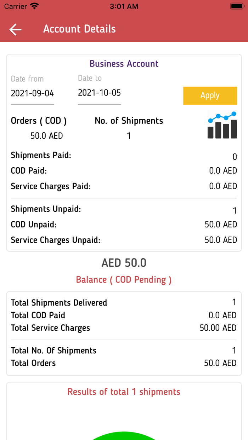Select the Total Service Charges row

(x=124, y=328)
